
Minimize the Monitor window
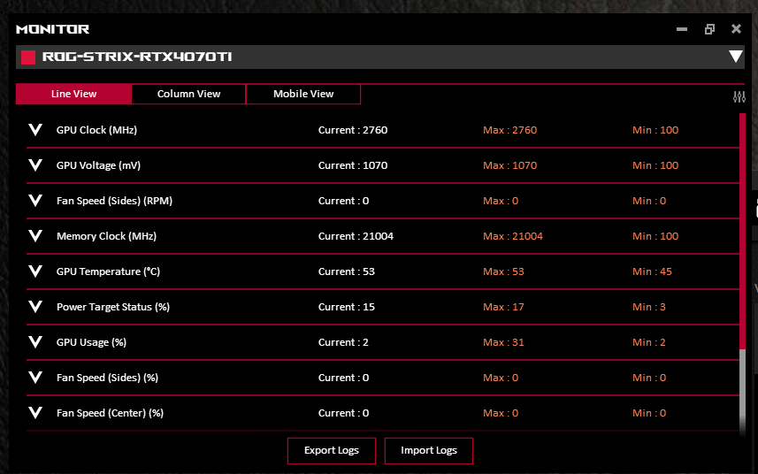pyautogui.click(x=682, y=29)
